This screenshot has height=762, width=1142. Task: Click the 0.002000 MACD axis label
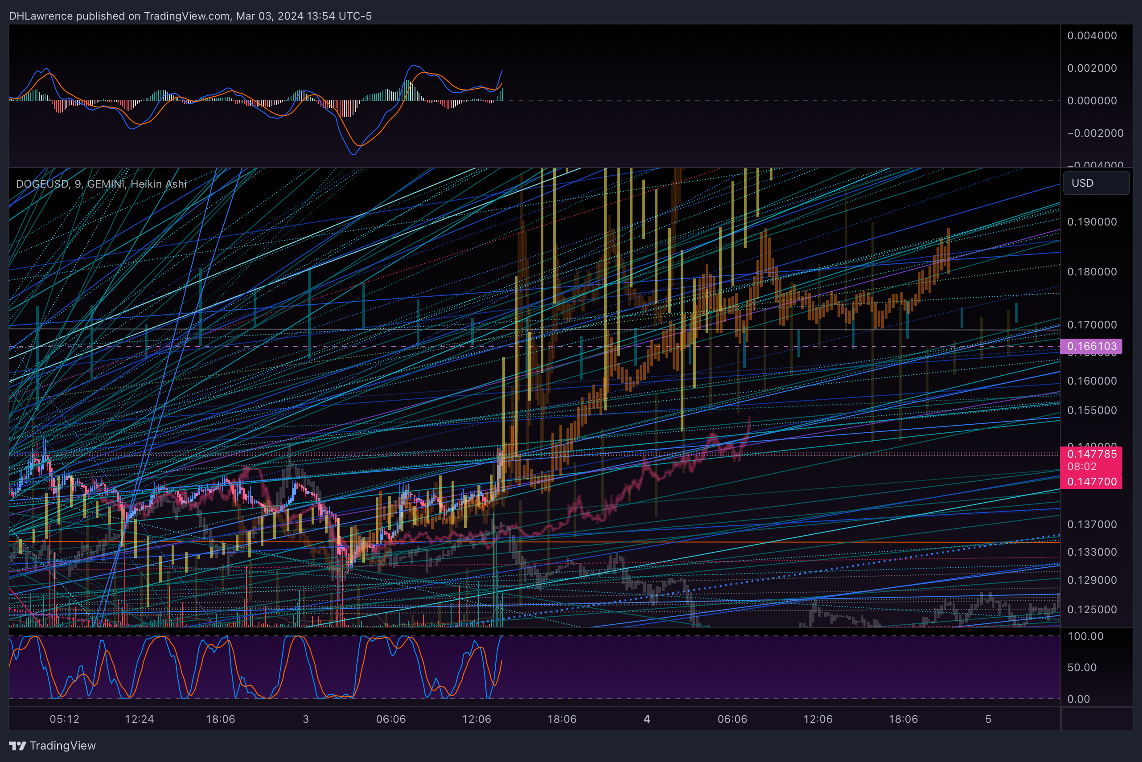click(x=1092, y=68)
